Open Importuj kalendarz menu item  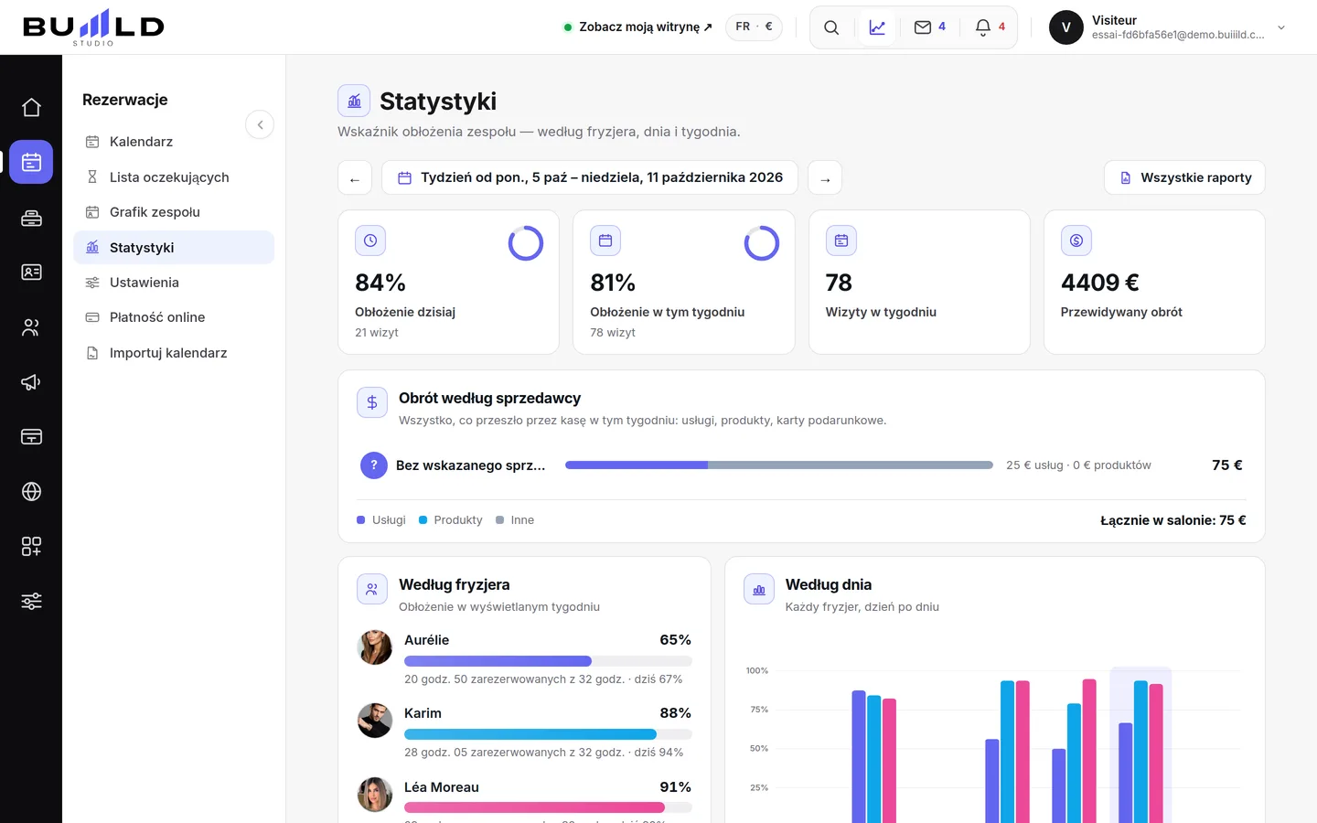(174, 353)
